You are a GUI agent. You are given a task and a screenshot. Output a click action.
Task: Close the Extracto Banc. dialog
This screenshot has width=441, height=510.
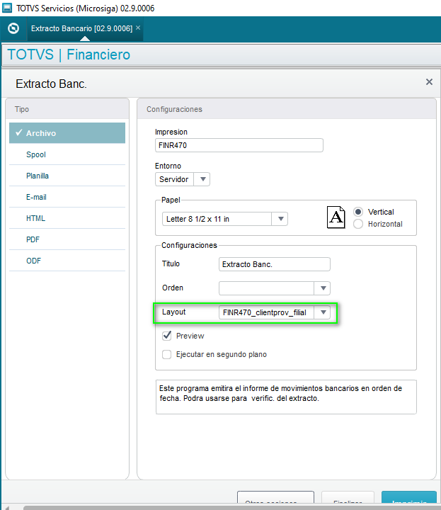[429, 82]
